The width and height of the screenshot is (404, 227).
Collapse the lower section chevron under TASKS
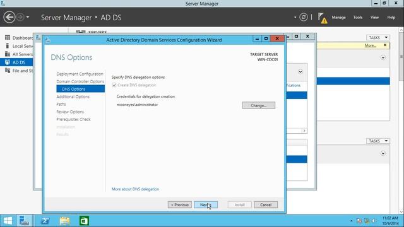click(x=383, y=153)
